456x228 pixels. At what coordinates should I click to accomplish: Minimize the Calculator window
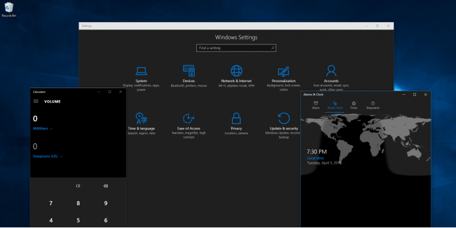click(99, 92)
